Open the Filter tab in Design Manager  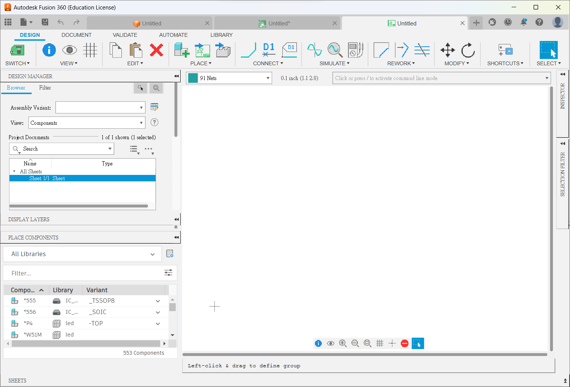(x=45, y=88)
